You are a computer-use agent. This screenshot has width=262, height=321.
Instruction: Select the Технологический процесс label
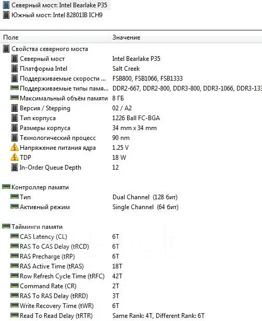(x=58, y=138)
